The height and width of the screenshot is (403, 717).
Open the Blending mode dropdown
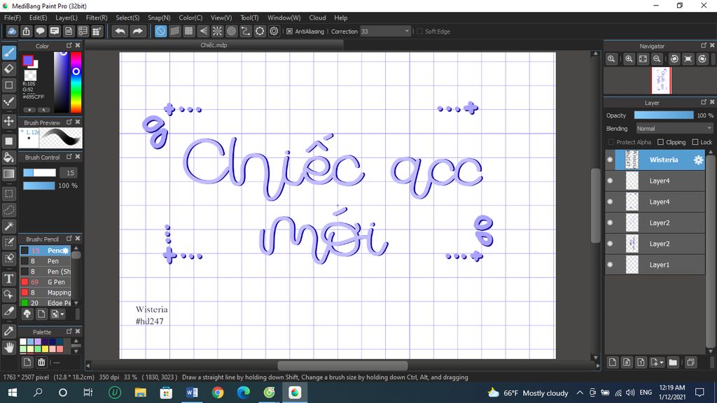[674, 129]
